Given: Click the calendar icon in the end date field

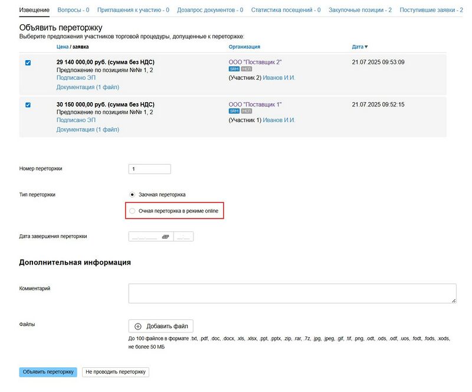Looking at the screenshot, I should (165, 237).
